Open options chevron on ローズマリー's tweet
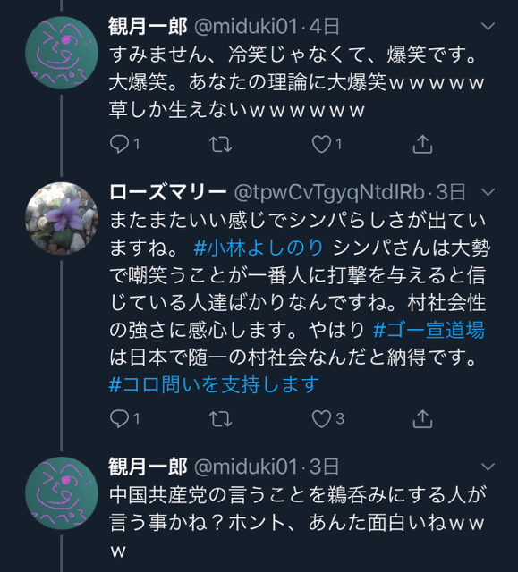The height and width of the screenshot is (572, 518). pos(488,192)
